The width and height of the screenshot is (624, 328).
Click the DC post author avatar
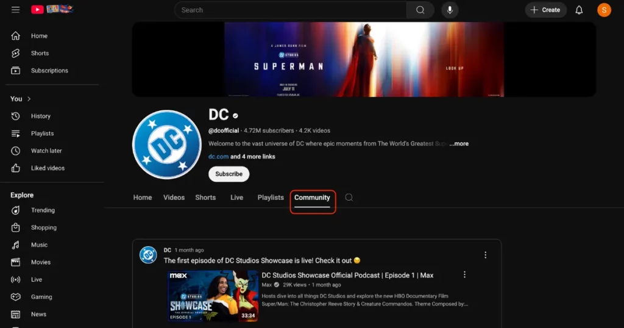148,255
